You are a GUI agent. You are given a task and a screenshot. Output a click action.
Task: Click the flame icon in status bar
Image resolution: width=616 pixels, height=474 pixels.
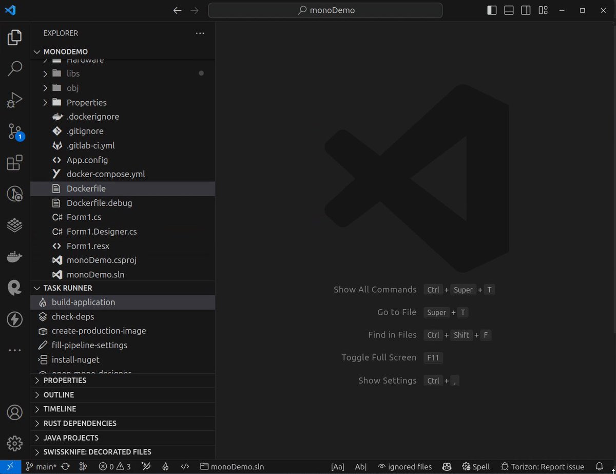click(x=165, y=467)
